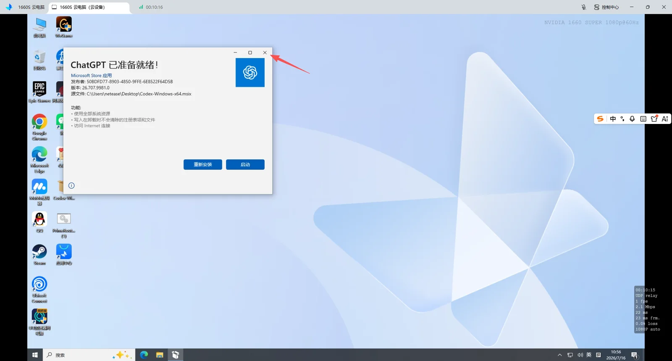Toggle the 中 Chinese/English mode on IME bar

[x=613, y=119]
